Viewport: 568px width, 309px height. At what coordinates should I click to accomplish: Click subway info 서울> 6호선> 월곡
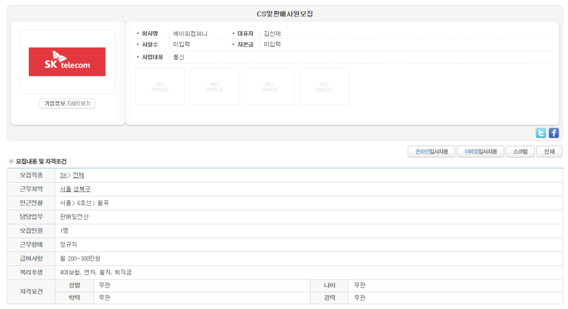pos(84,203)
